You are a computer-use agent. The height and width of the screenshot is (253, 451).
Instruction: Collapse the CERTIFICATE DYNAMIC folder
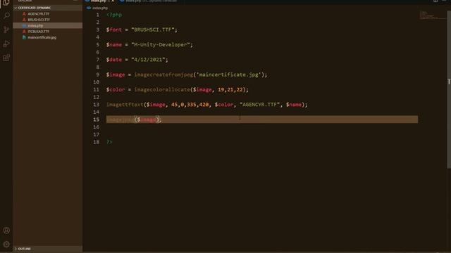47,8
